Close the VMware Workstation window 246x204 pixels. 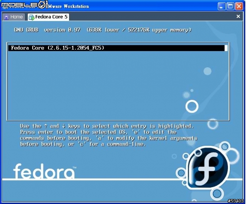pos(239,6)
